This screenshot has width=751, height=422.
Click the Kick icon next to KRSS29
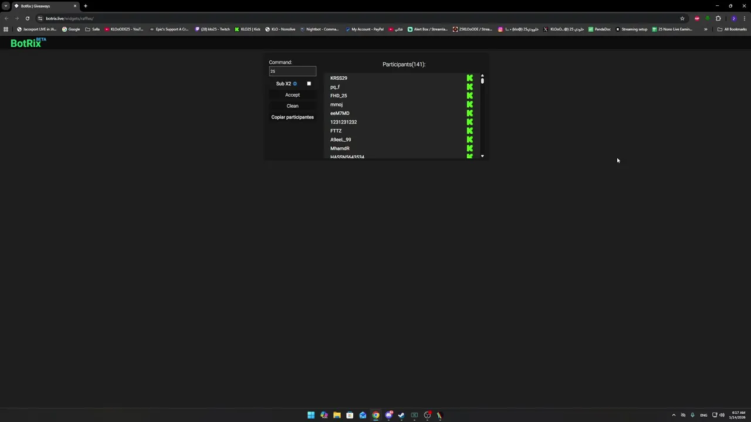469,78
